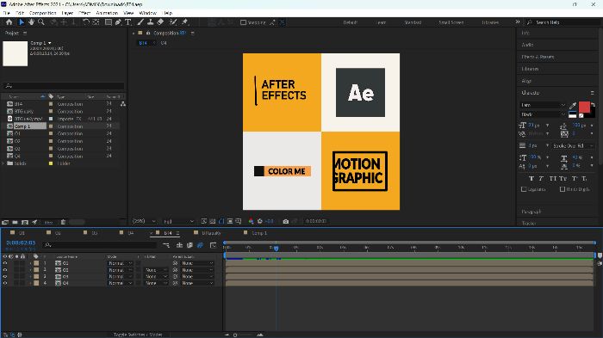Viewport: 603px width, 338px height.
Task: Click Toggle Switches / Modes button
Action: point(137,335)
